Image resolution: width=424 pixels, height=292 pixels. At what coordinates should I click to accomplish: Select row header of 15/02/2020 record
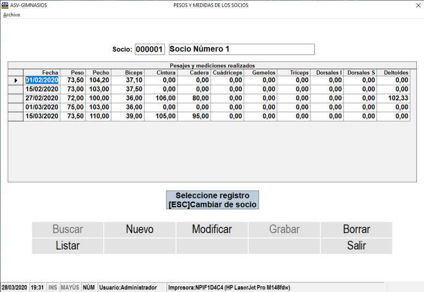16,89
